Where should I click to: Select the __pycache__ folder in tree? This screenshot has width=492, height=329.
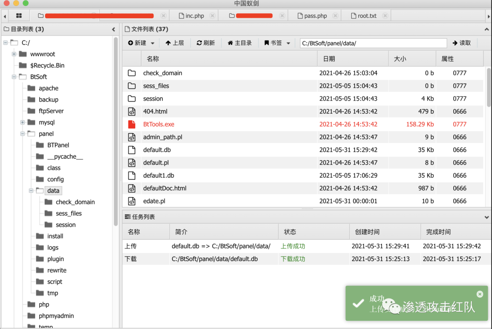(65, 157)
